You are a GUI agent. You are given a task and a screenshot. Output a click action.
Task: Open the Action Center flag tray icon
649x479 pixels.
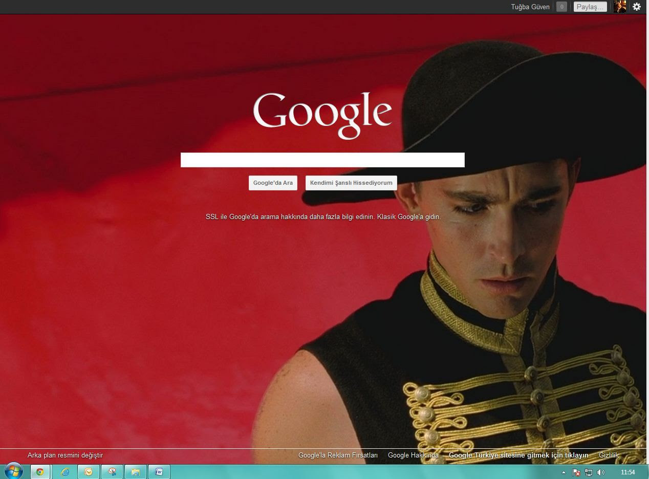pyautogui.click(x=576, y=472)
